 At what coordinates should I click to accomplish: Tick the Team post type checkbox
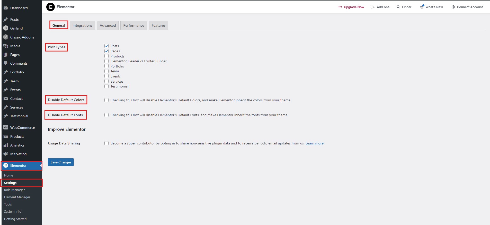[x=106, y=71]
